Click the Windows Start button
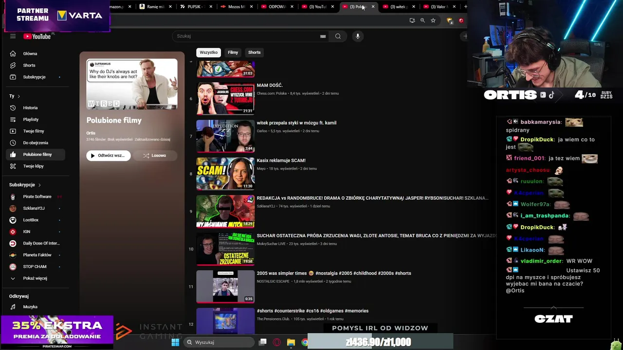Screen dimensions: 623x350 click(x=175, y=342)
